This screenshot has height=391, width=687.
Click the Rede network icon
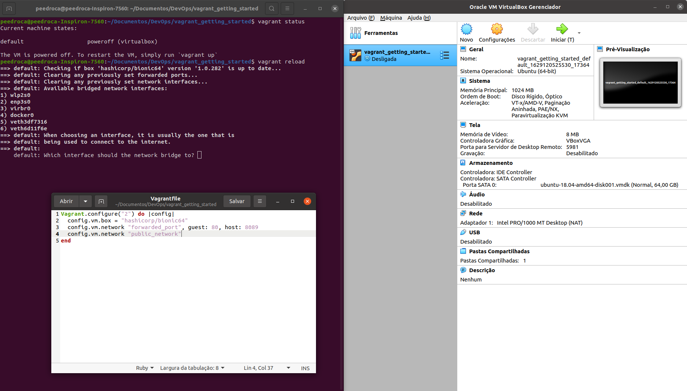coord(463,213)
